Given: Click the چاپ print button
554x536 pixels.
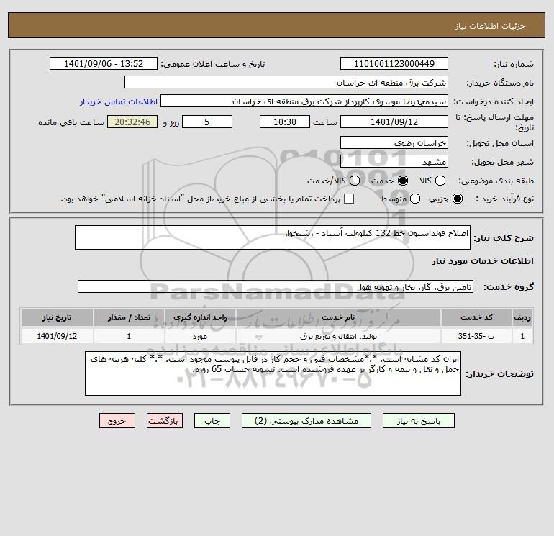Looking at the screenshot, I should 212,421.
